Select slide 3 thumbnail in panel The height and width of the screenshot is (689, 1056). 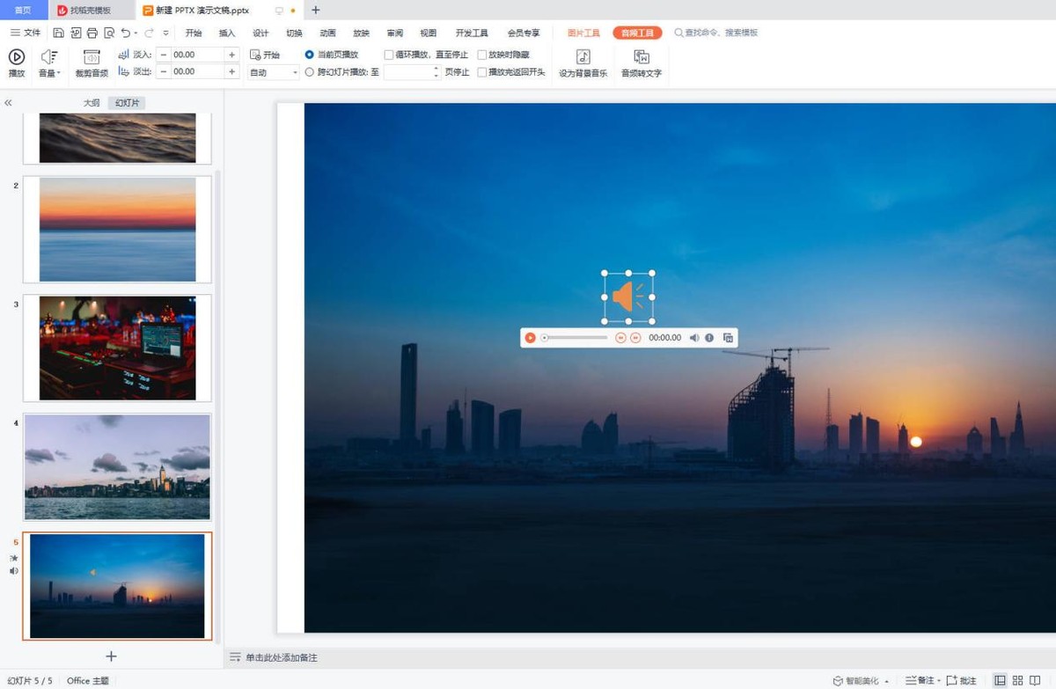[117, 348]
